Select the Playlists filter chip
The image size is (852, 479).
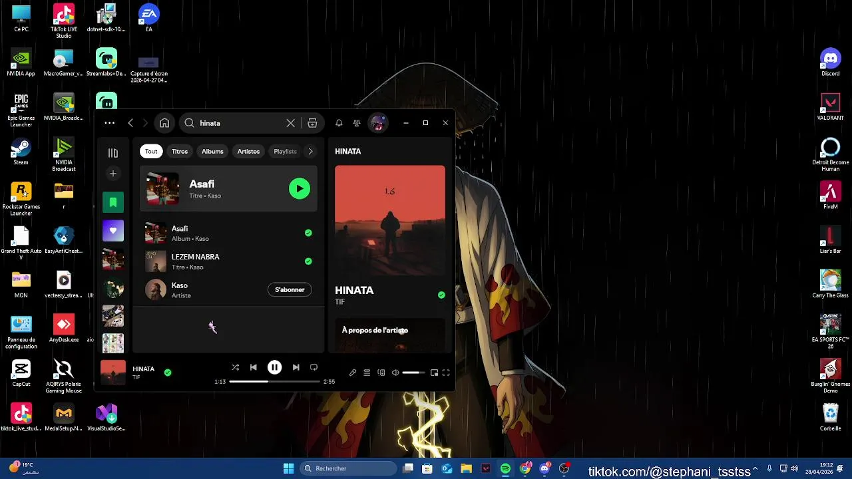coord(285,152)
